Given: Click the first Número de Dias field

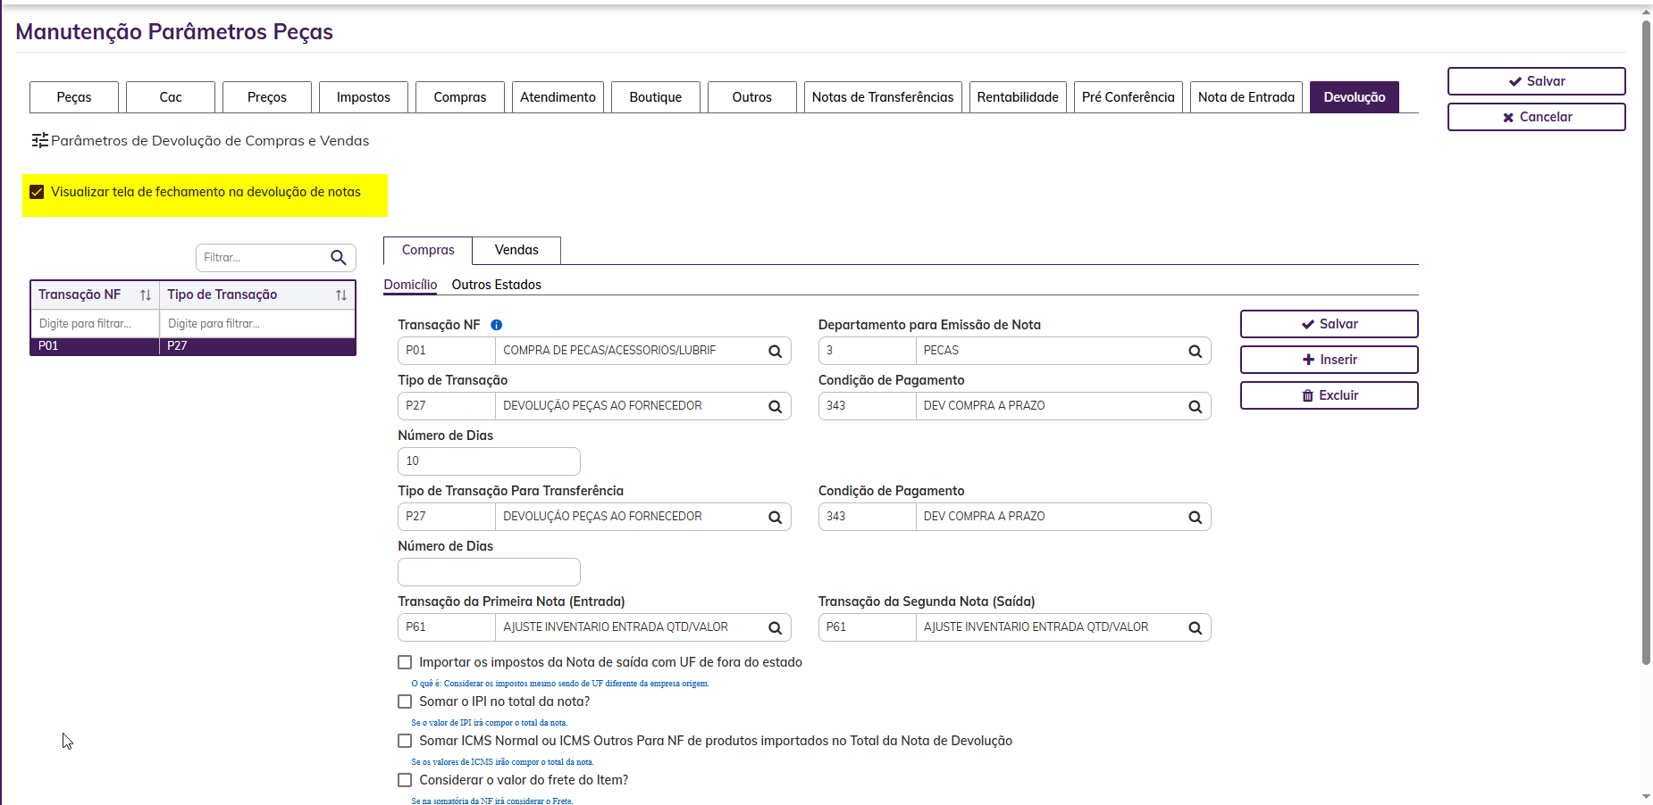Looking at the screenshot, I should [489, 461].
